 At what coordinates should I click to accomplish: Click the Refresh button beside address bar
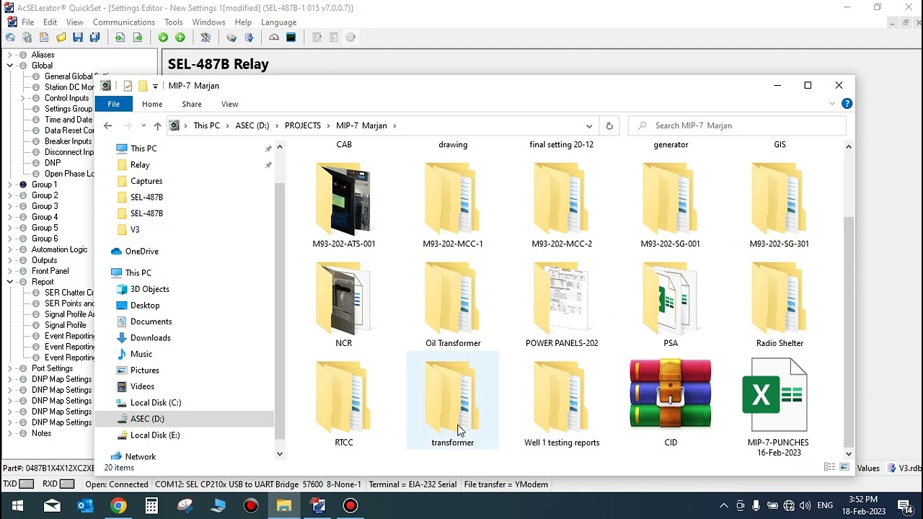point(609,125)
